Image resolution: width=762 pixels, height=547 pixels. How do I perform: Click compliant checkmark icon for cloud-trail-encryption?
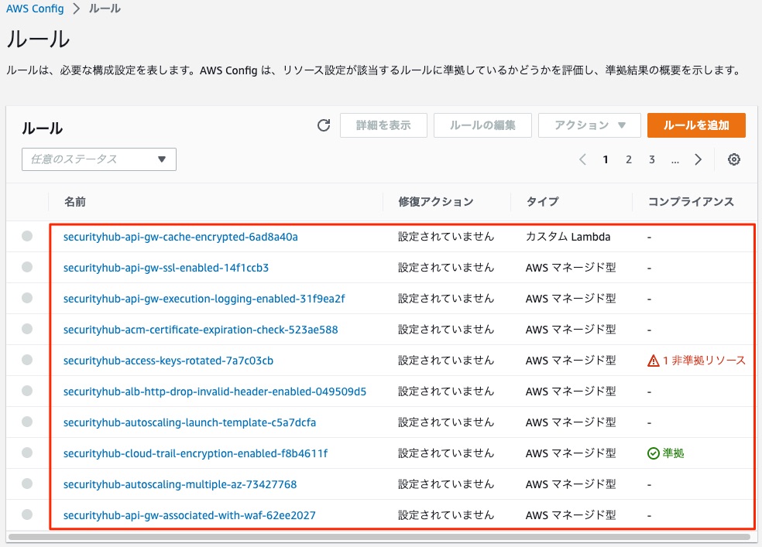point(653,453)
